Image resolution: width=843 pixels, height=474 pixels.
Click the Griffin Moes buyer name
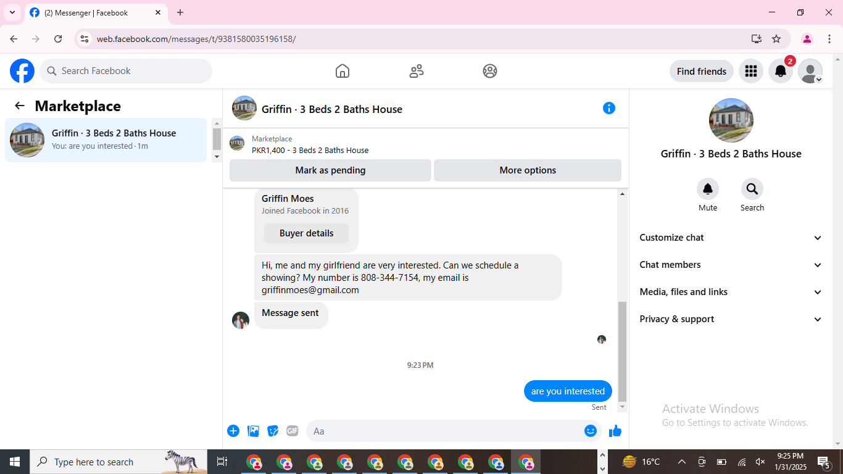pos(288,199)
